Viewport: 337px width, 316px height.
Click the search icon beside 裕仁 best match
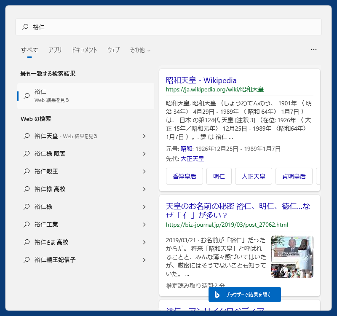tap(27, 96)
